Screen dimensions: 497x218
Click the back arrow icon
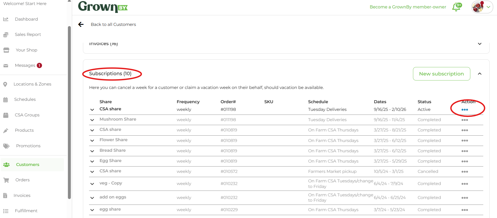[x=81, y=25]
